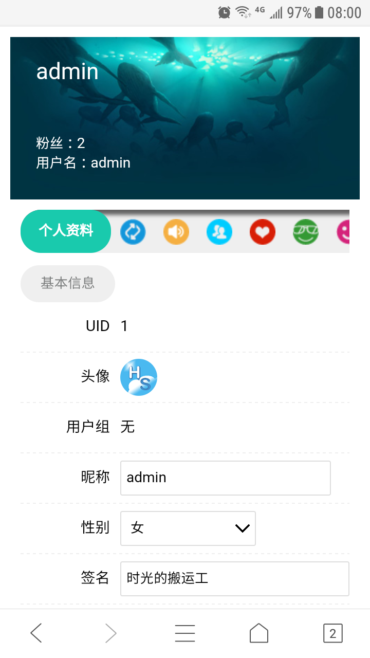
Task: Tap the admin title on banner
Action: coord(67,71)
